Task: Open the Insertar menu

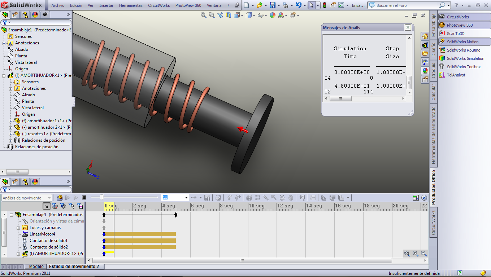Action: [x=106, y=5]
